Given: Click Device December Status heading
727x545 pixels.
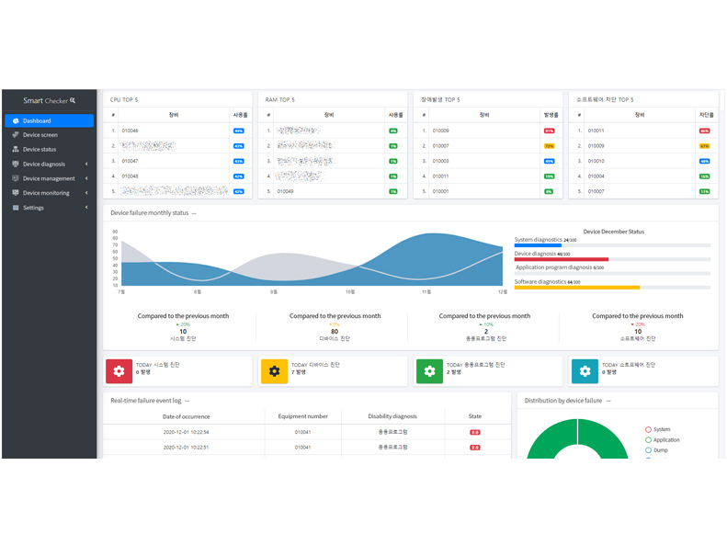Looking at the screenshot, I should click(613, 232).
